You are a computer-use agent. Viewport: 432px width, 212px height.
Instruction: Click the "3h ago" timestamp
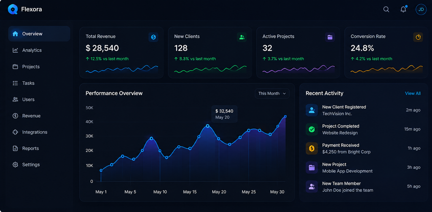coord(414,167)
